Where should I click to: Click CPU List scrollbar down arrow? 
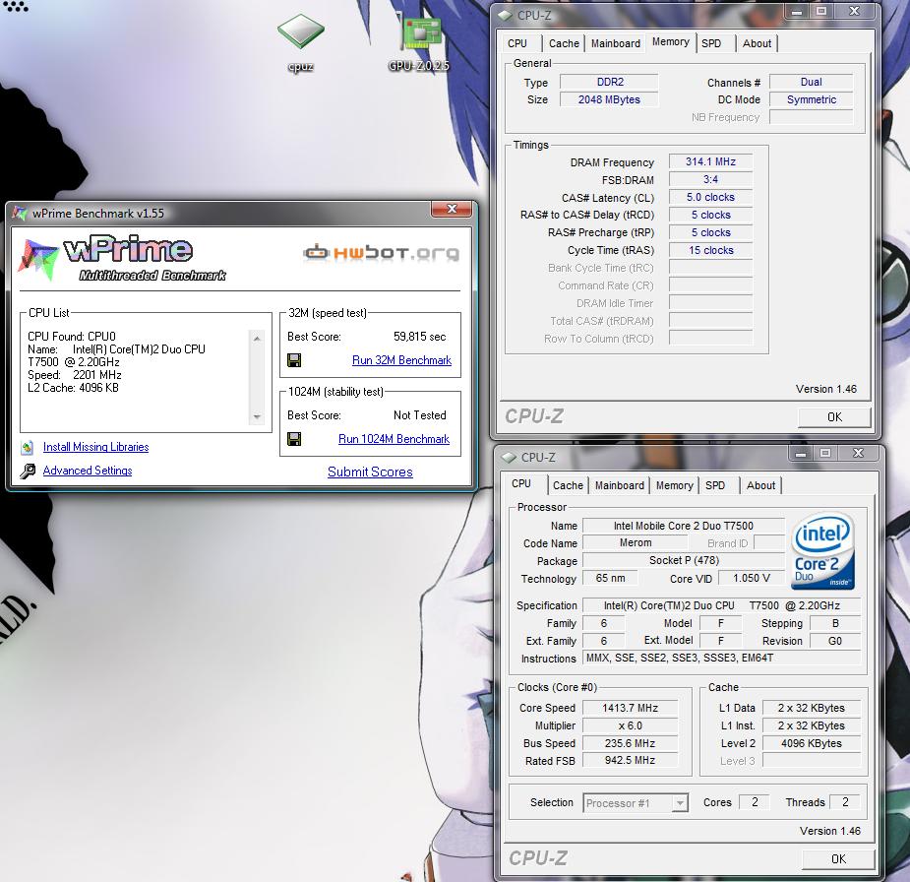[x=257, y=417]
